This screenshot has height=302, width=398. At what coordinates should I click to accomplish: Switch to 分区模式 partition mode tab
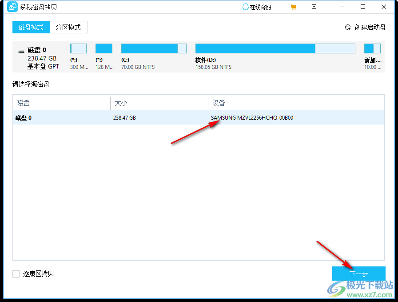click(x=69, y=27)
